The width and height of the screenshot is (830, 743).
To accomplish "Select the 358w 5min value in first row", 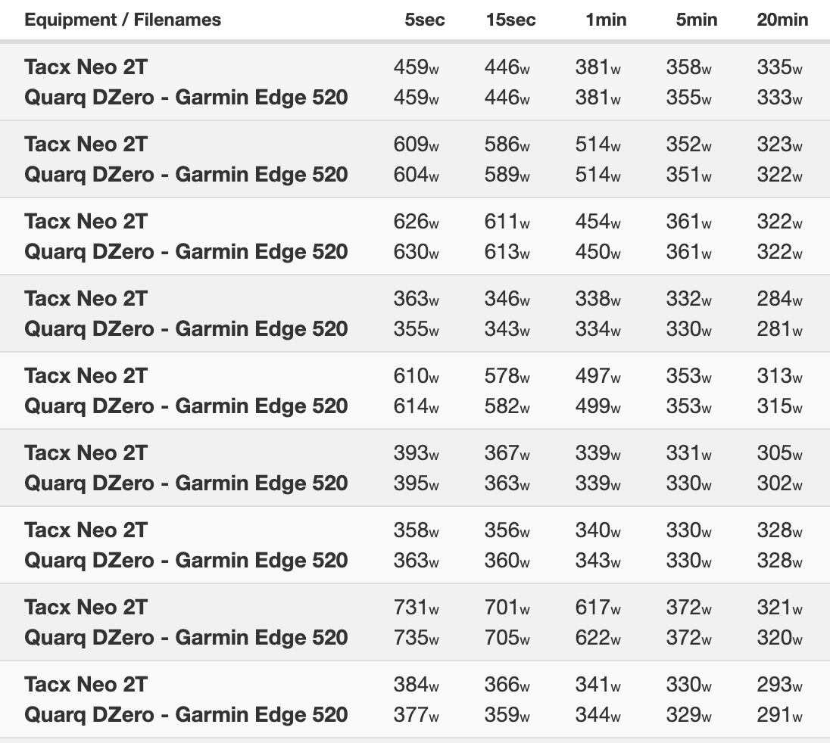I will point(688,67).
